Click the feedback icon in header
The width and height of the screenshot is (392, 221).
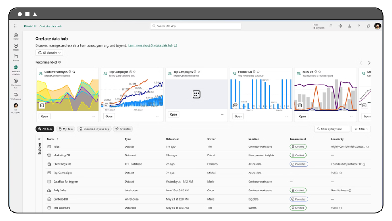[x=368, y=26]
